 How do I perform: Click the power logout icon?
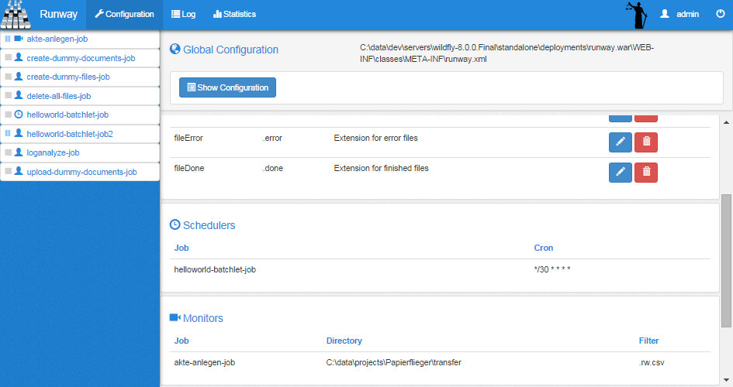click(721, 13)
